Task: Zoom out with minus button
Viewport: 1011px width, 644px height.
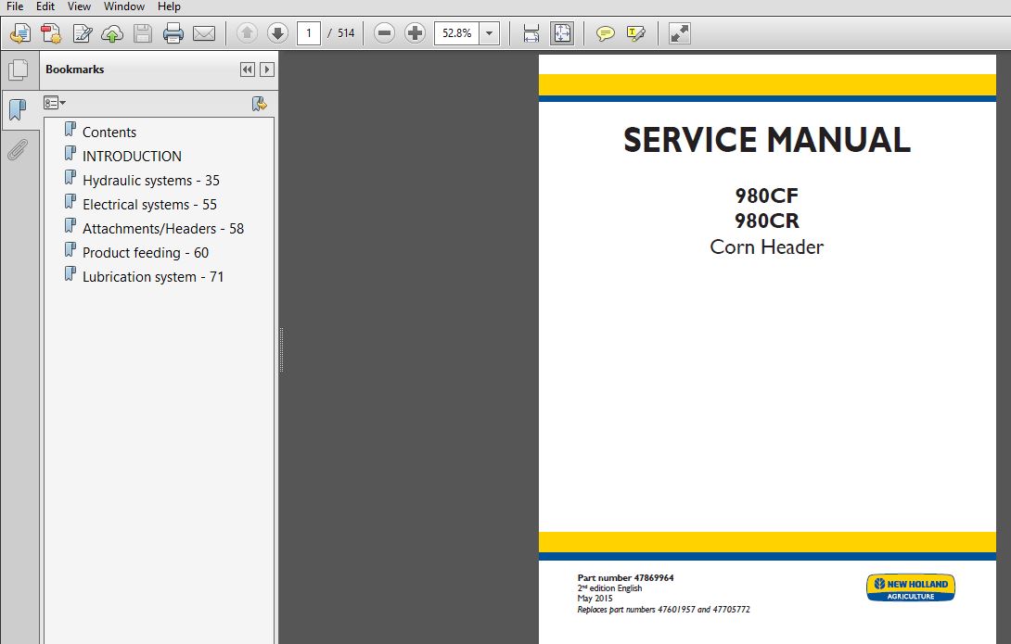Action: (384, 32)
